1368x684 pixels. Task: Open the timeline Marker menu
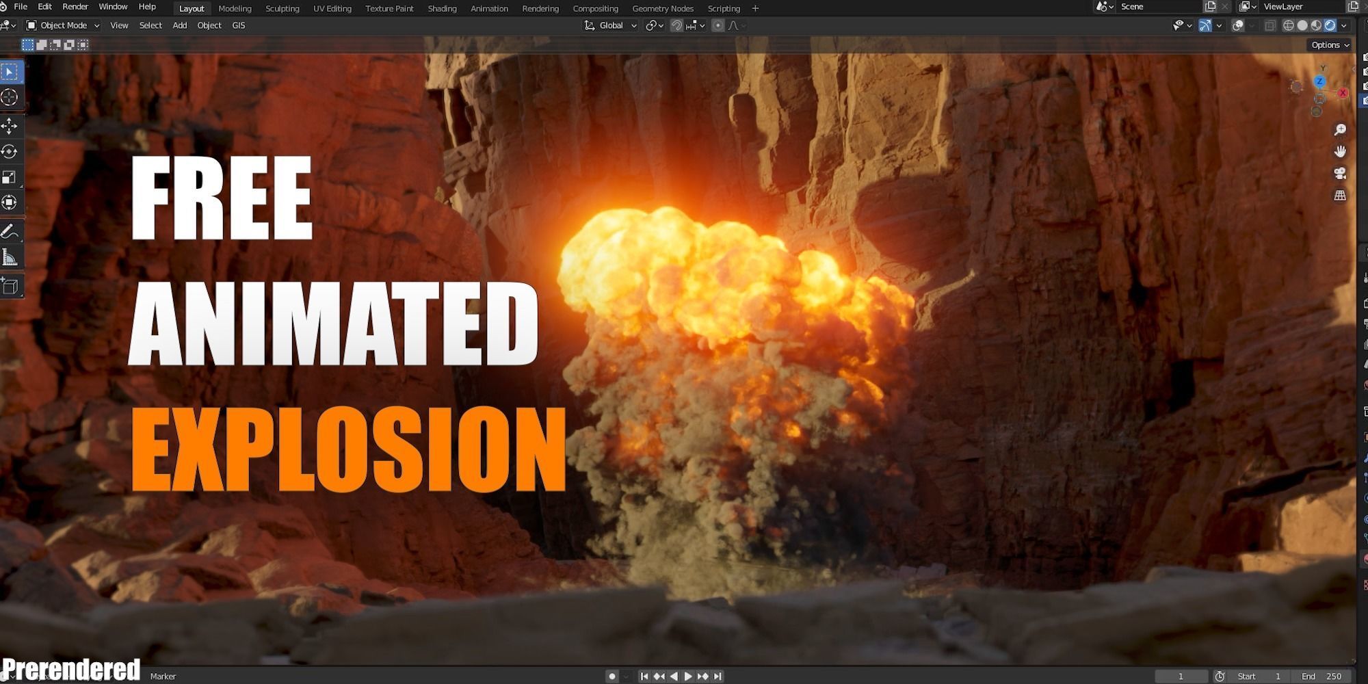163,676
